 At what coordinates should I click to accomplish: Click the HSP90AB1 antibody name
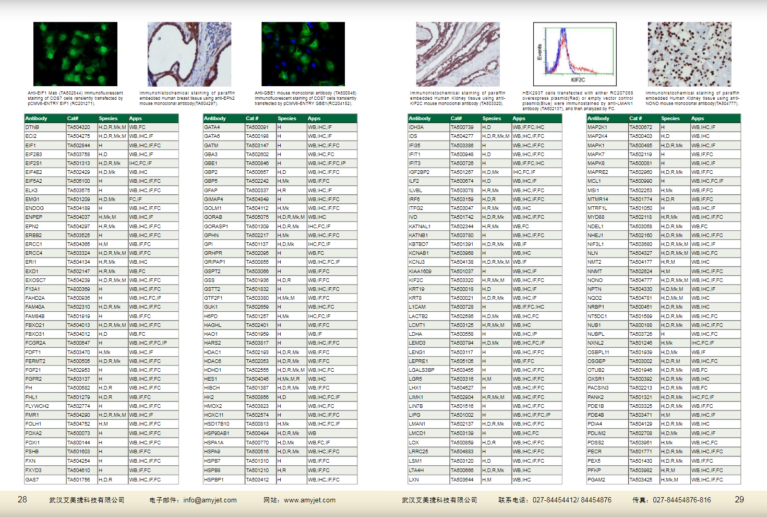click(217, 433)
